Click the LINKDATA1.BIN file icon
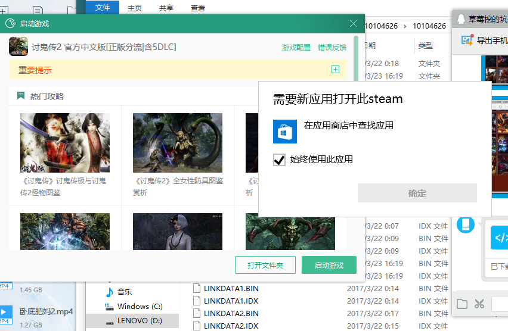Viewport: 508px width, 331px height. 196,288
